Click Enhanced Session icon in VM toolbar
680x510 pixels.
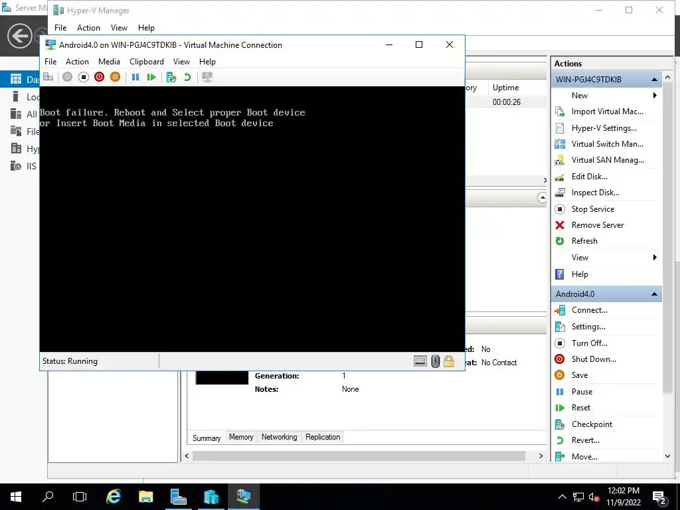(x=207, y=77)
